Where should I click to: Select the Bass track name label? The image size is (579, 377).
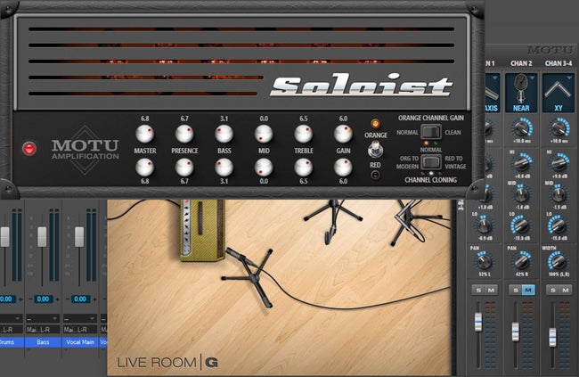click(43, 342)
